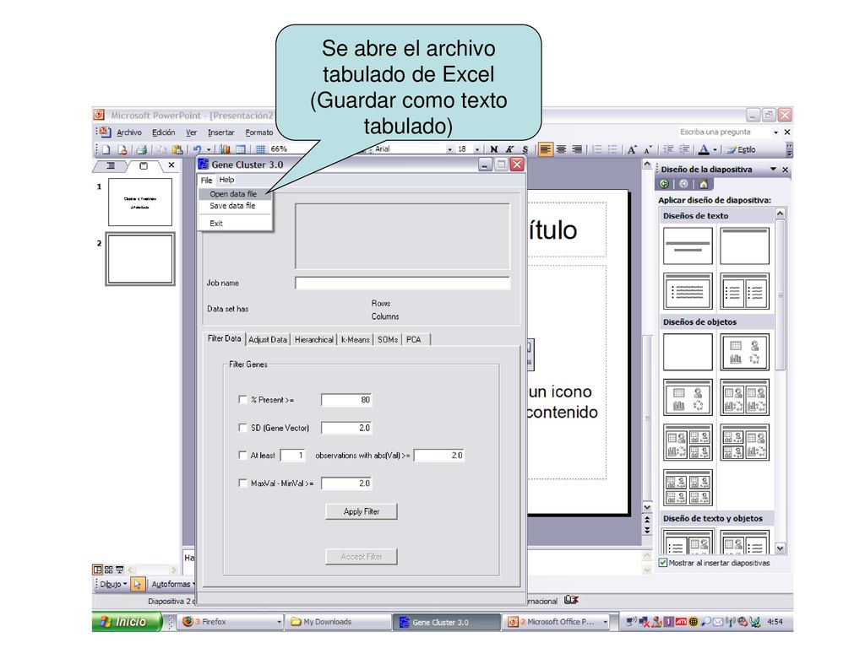Switch to the Outline tab in slide panel
This screenshot has width=865, height=648.
(111, 165)
